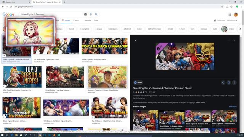Screen dimensions: 244x137
Task: Open search Tools
Action: (96, 20)
